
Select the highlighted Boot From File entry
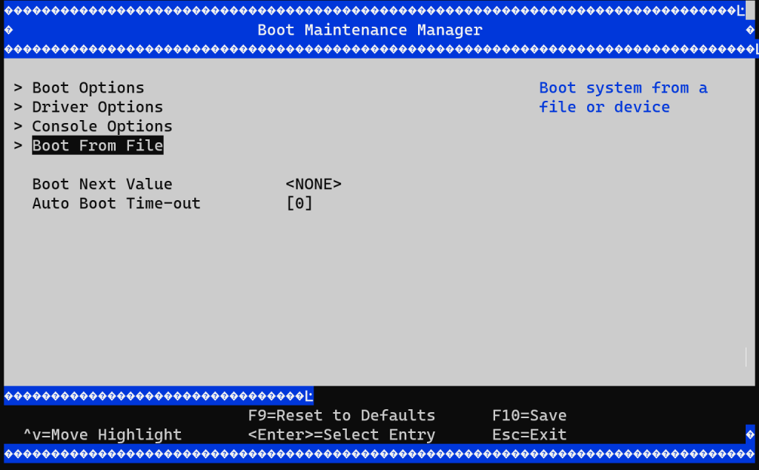coord(97,146)
